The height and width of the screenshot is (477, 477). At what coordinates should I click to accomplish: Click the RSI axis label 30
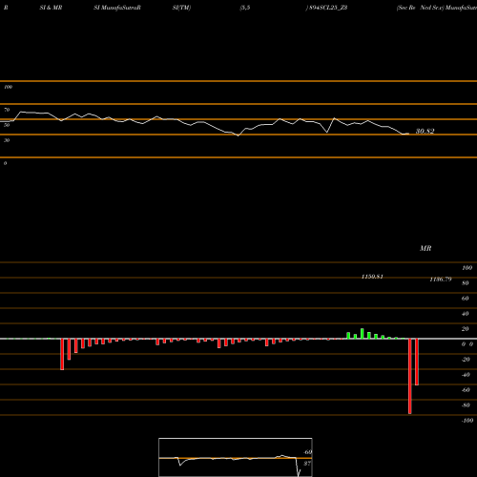click(x=7, y=140)
